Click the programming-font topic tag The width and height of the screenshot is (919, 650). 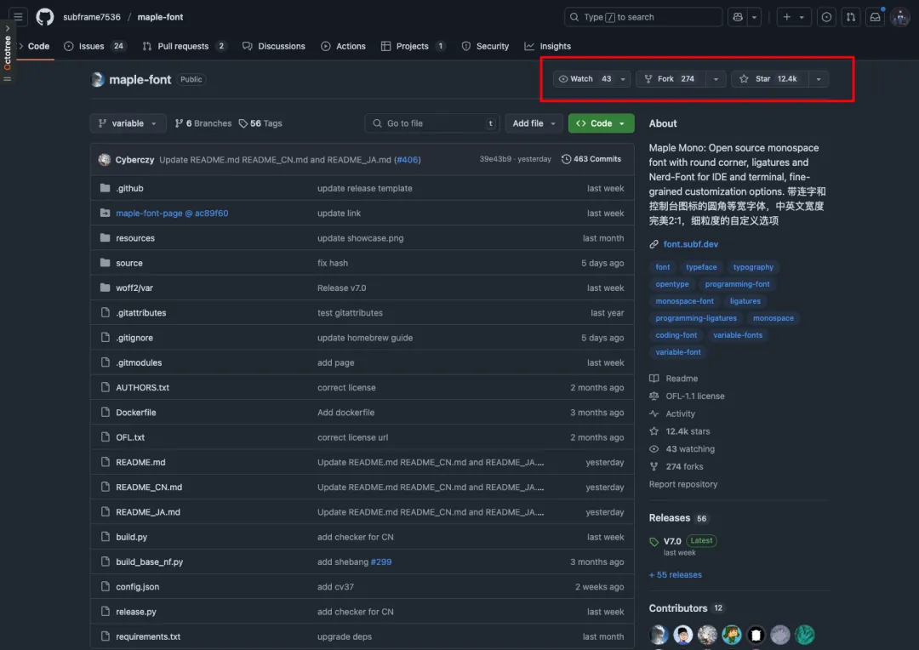[x=737, y=284]
